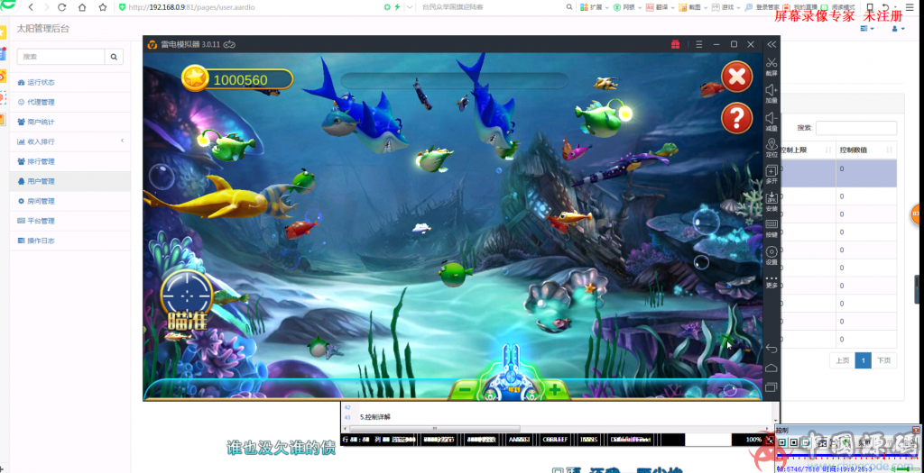Open 操作日志 in the admin sidebar
Screen dimensions: 924x473
point(69,241)
